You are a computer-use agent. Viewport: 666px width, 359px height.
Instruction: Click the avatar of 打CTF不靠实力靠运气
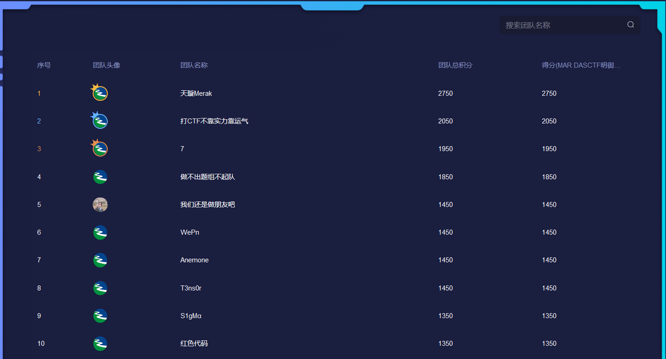click(100, 121)
